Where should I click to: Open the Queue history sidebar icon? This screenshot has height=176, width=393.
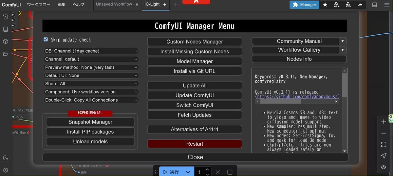coord(5,17)
